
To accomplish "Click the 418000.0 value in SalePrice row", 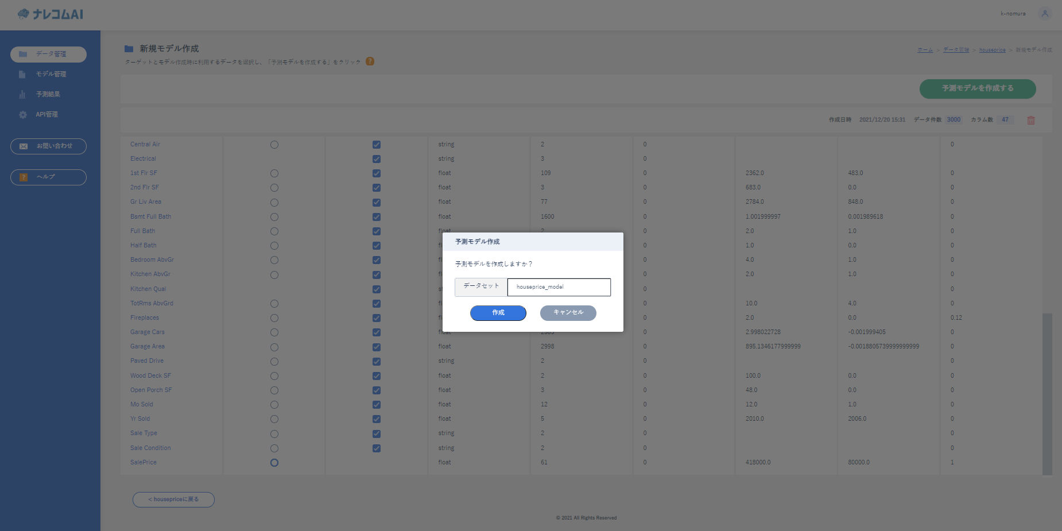I will click(x=758, y=463).
